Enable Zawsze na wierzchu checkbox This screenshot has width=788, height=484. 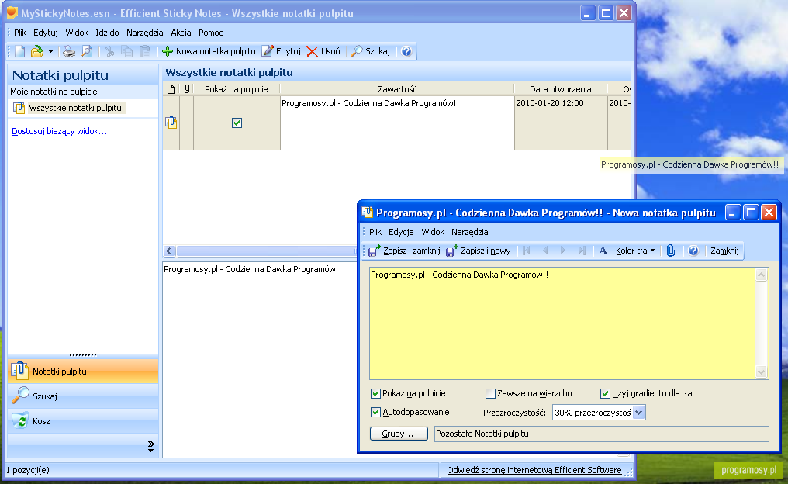(490, 393)
